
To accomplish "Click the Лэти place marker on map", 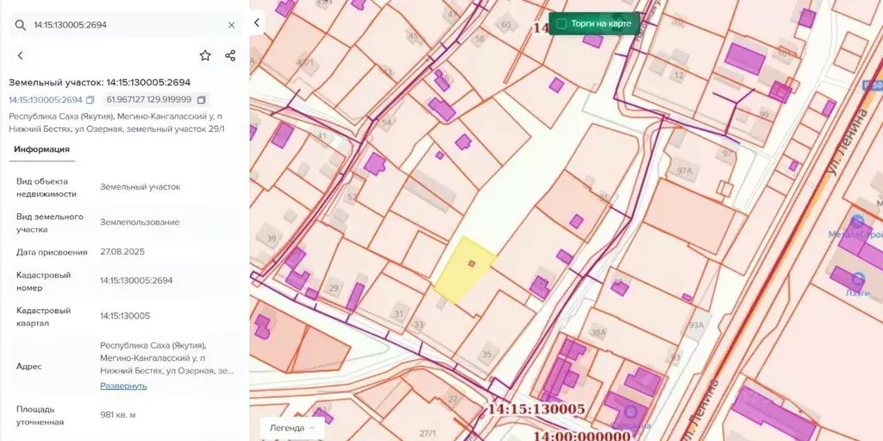I will (857, 280).
